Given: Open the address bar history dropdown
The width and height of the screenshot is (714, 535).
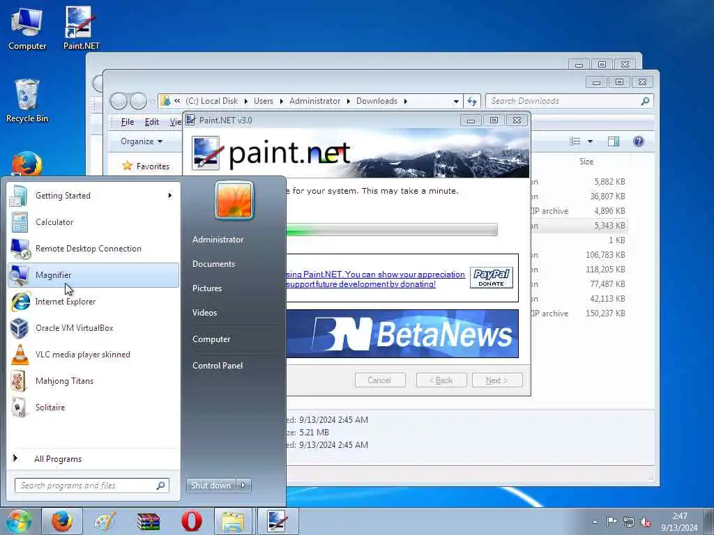Looking at the screenshot, I should click(456, 102).
